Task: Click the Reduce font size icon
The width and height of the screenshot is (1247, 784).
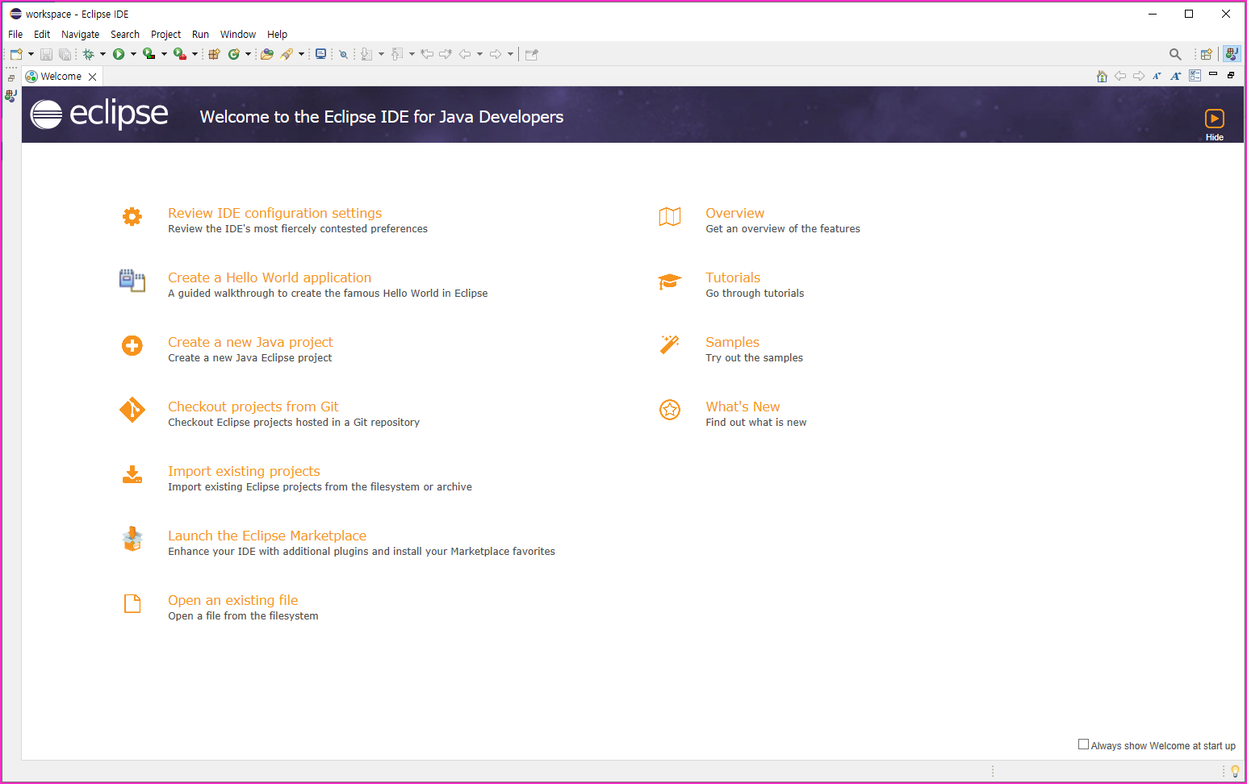Action: click(1157, 76)
